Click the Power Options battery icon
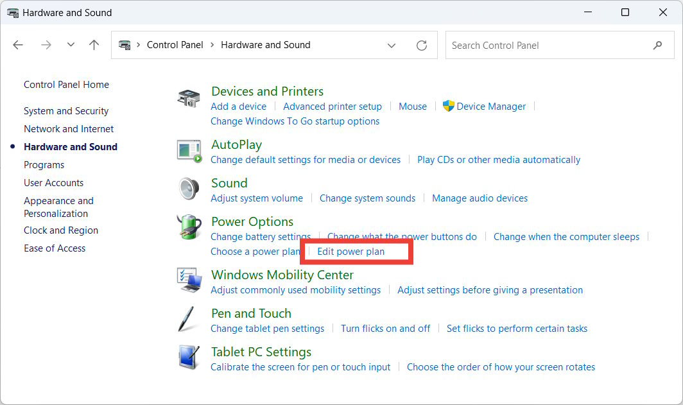Screen dimensions: 683x405 coord(189,227)
